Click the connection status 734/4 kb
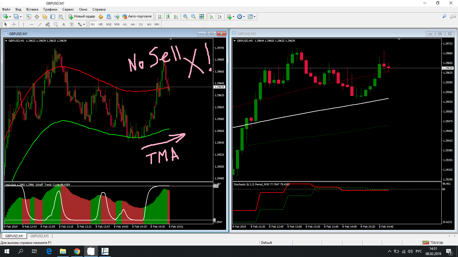 [x=433, y=243]
